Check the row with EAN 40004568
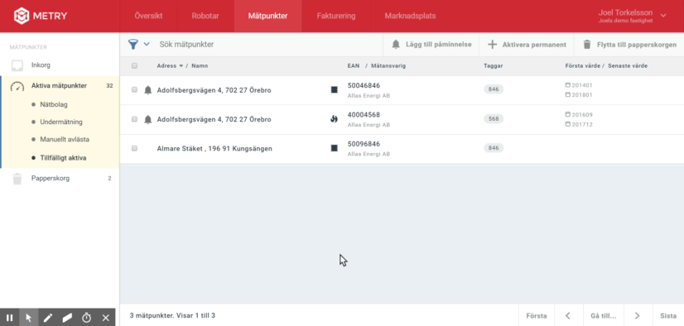The image size is (684, 326). tap(134, 119)
